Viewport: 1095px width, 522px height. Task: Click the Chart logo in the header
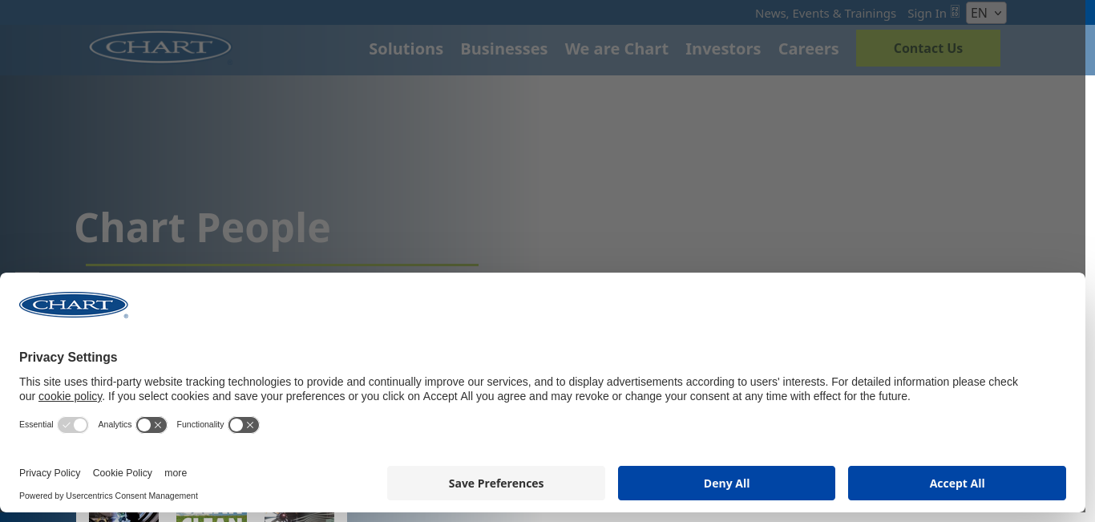point(160,47)
